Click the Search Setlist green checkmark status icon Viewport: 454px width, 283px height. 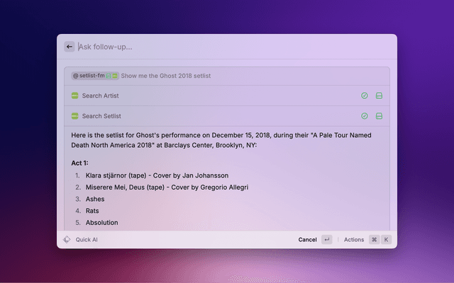[365, 116]
